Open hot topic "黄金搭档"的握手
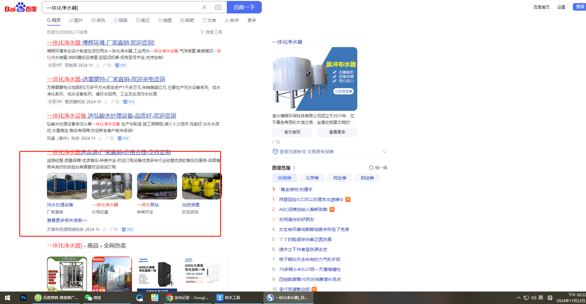This screenshot has width=586, height=304. 296,189
